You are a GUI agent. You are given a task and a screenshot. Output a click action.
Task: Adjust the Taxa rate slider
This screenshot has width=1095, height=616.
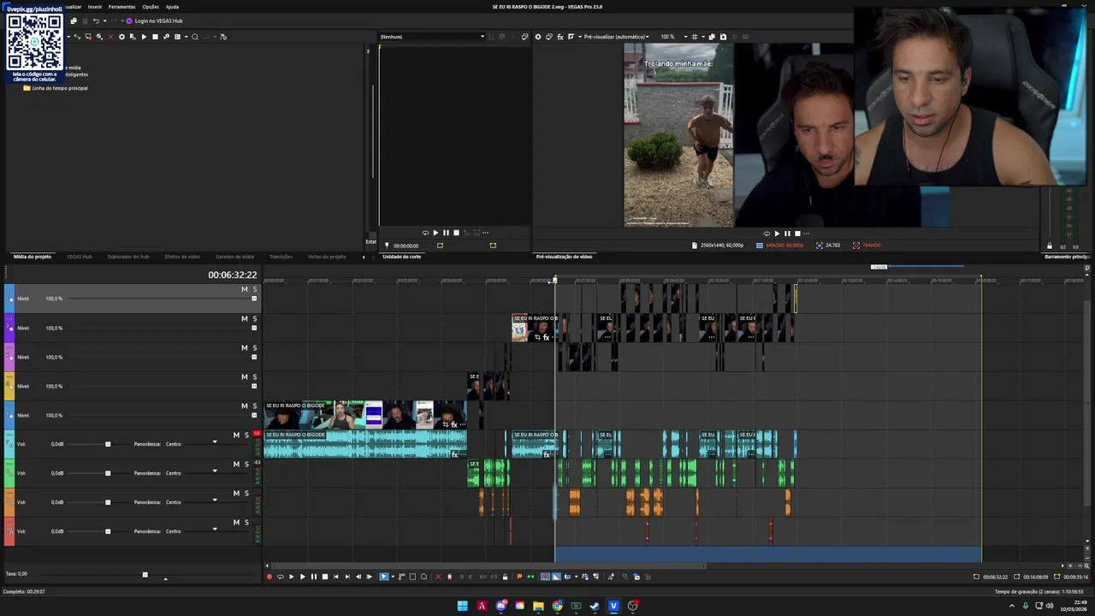click(145, 575)
